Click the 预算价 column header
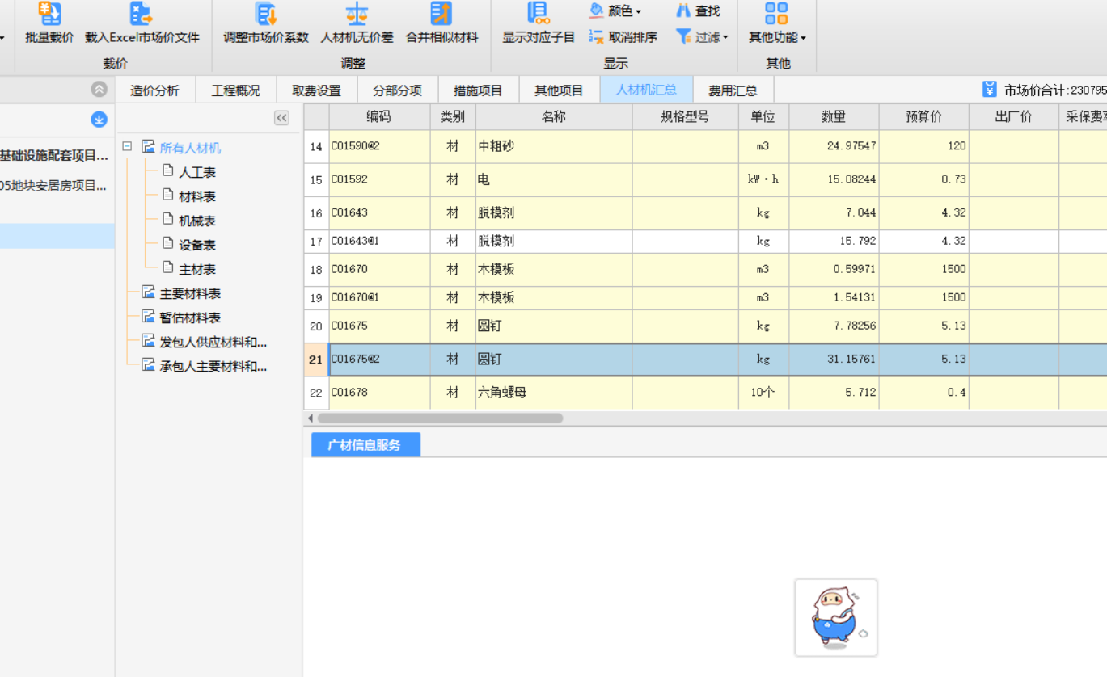The image size is (1107, 677). click(923, 116)
